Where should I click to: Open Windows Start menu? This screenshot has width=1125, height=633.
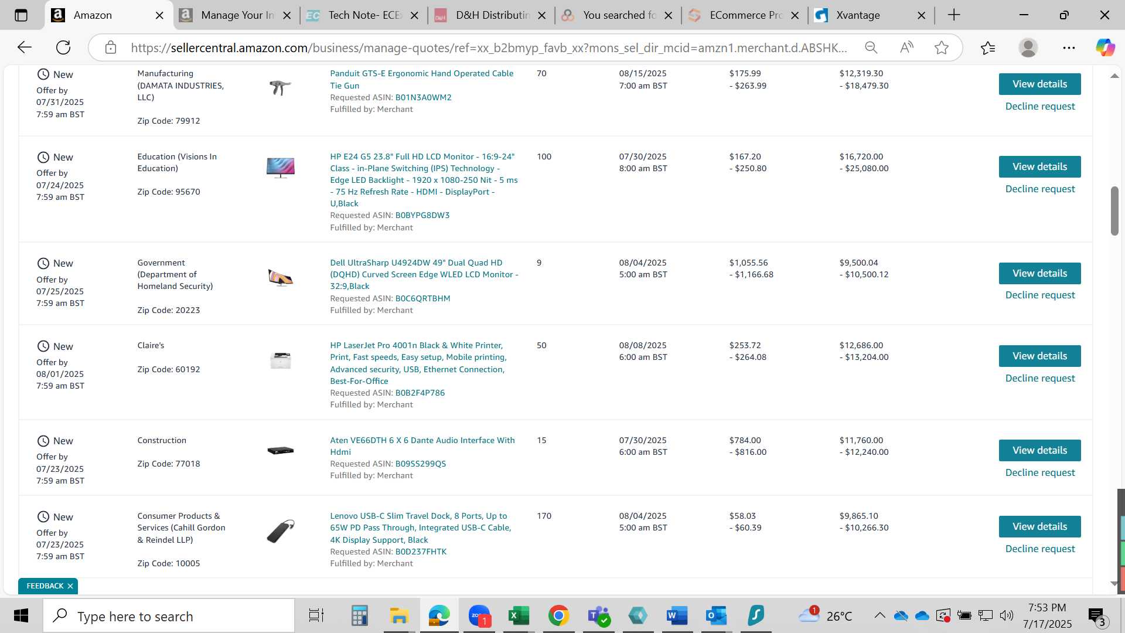(x=21, y=616)
